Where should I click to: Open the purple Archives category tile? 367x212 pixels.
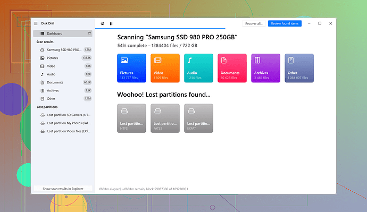265,68
